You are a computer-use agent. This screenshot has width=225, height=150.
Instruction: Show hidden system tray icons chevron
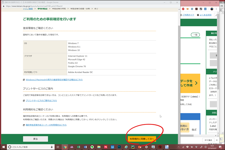pyautogui.click(x=179, y=147)
